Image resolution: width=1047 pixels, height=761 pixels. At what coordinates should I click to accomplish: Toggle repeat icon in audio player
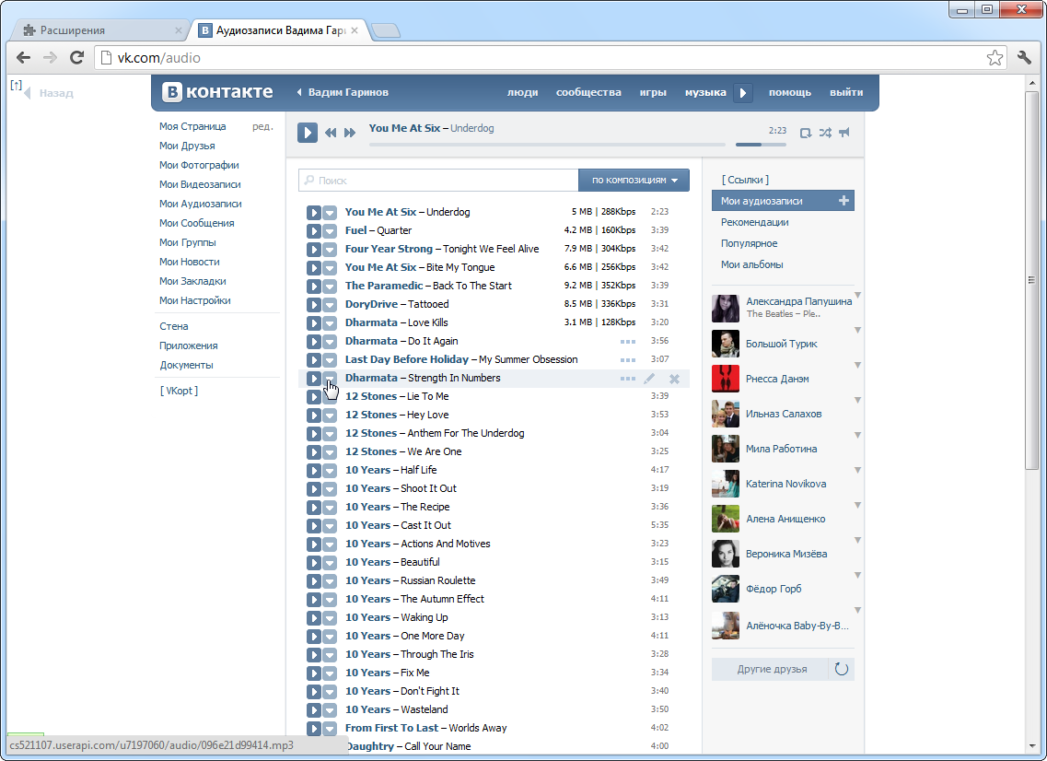[806, 133]
